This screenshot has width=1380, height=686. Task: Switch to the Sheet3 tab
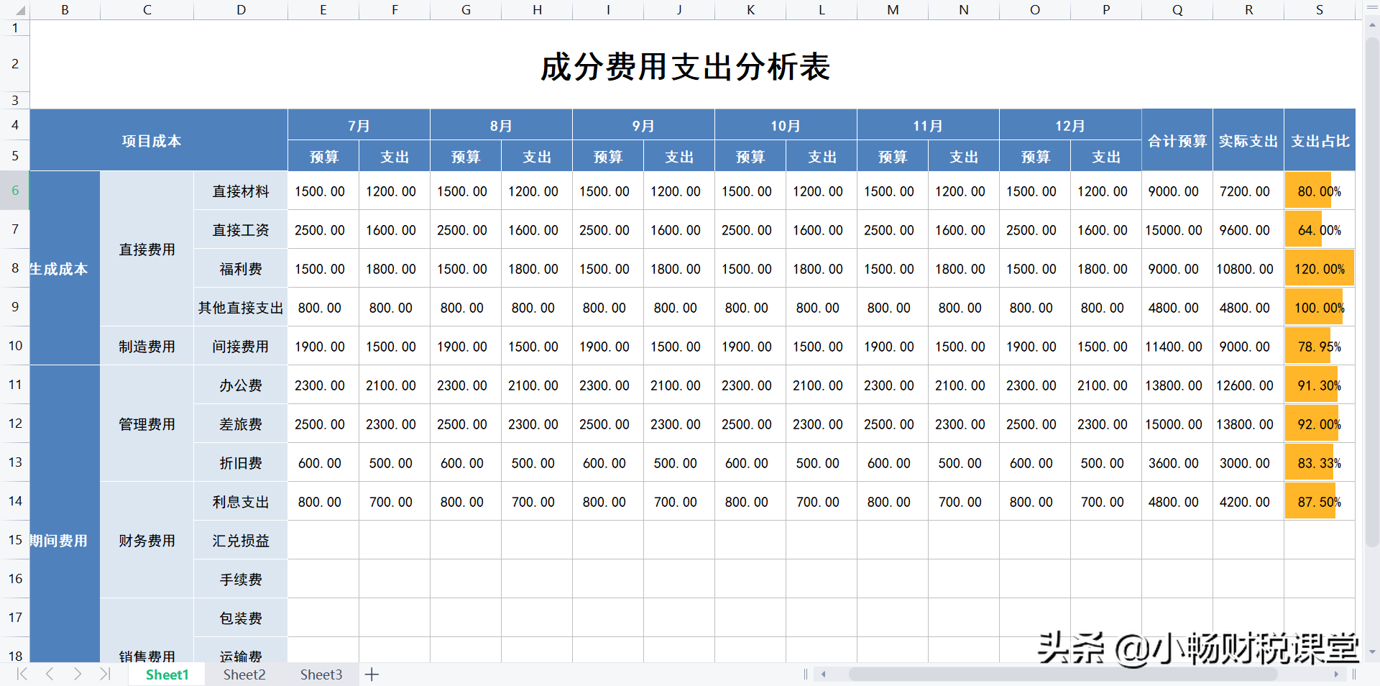pyautogui.click(x=321, y=674)
